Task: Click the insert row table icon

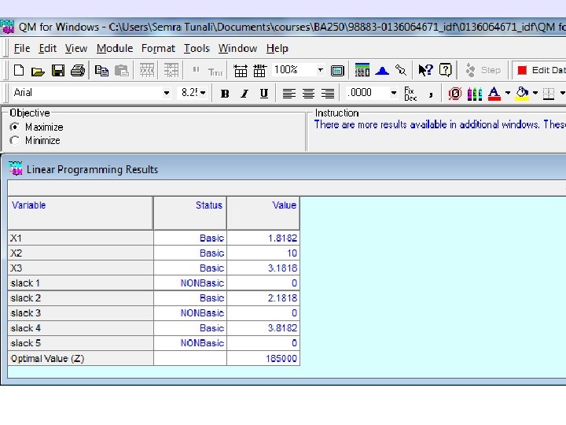Action: (x=241, y=71)
